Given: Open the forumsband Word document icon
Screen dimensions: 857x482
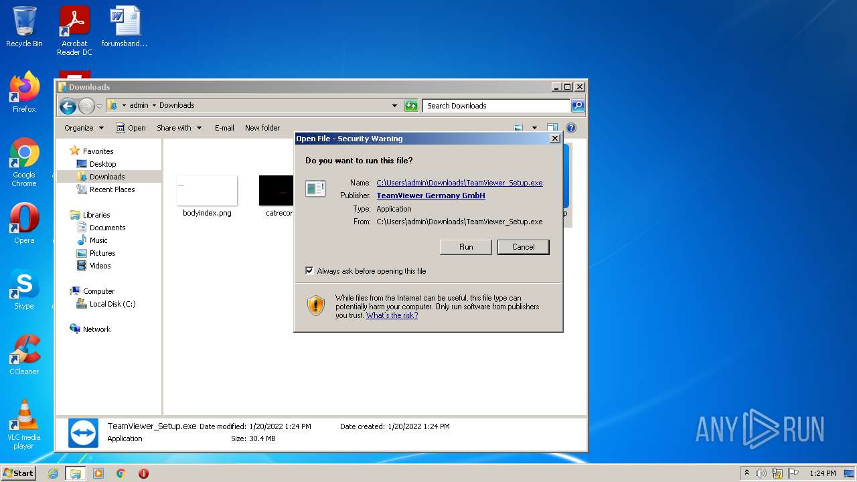Looking at the screenshot, I should click(x=125, y=27).
